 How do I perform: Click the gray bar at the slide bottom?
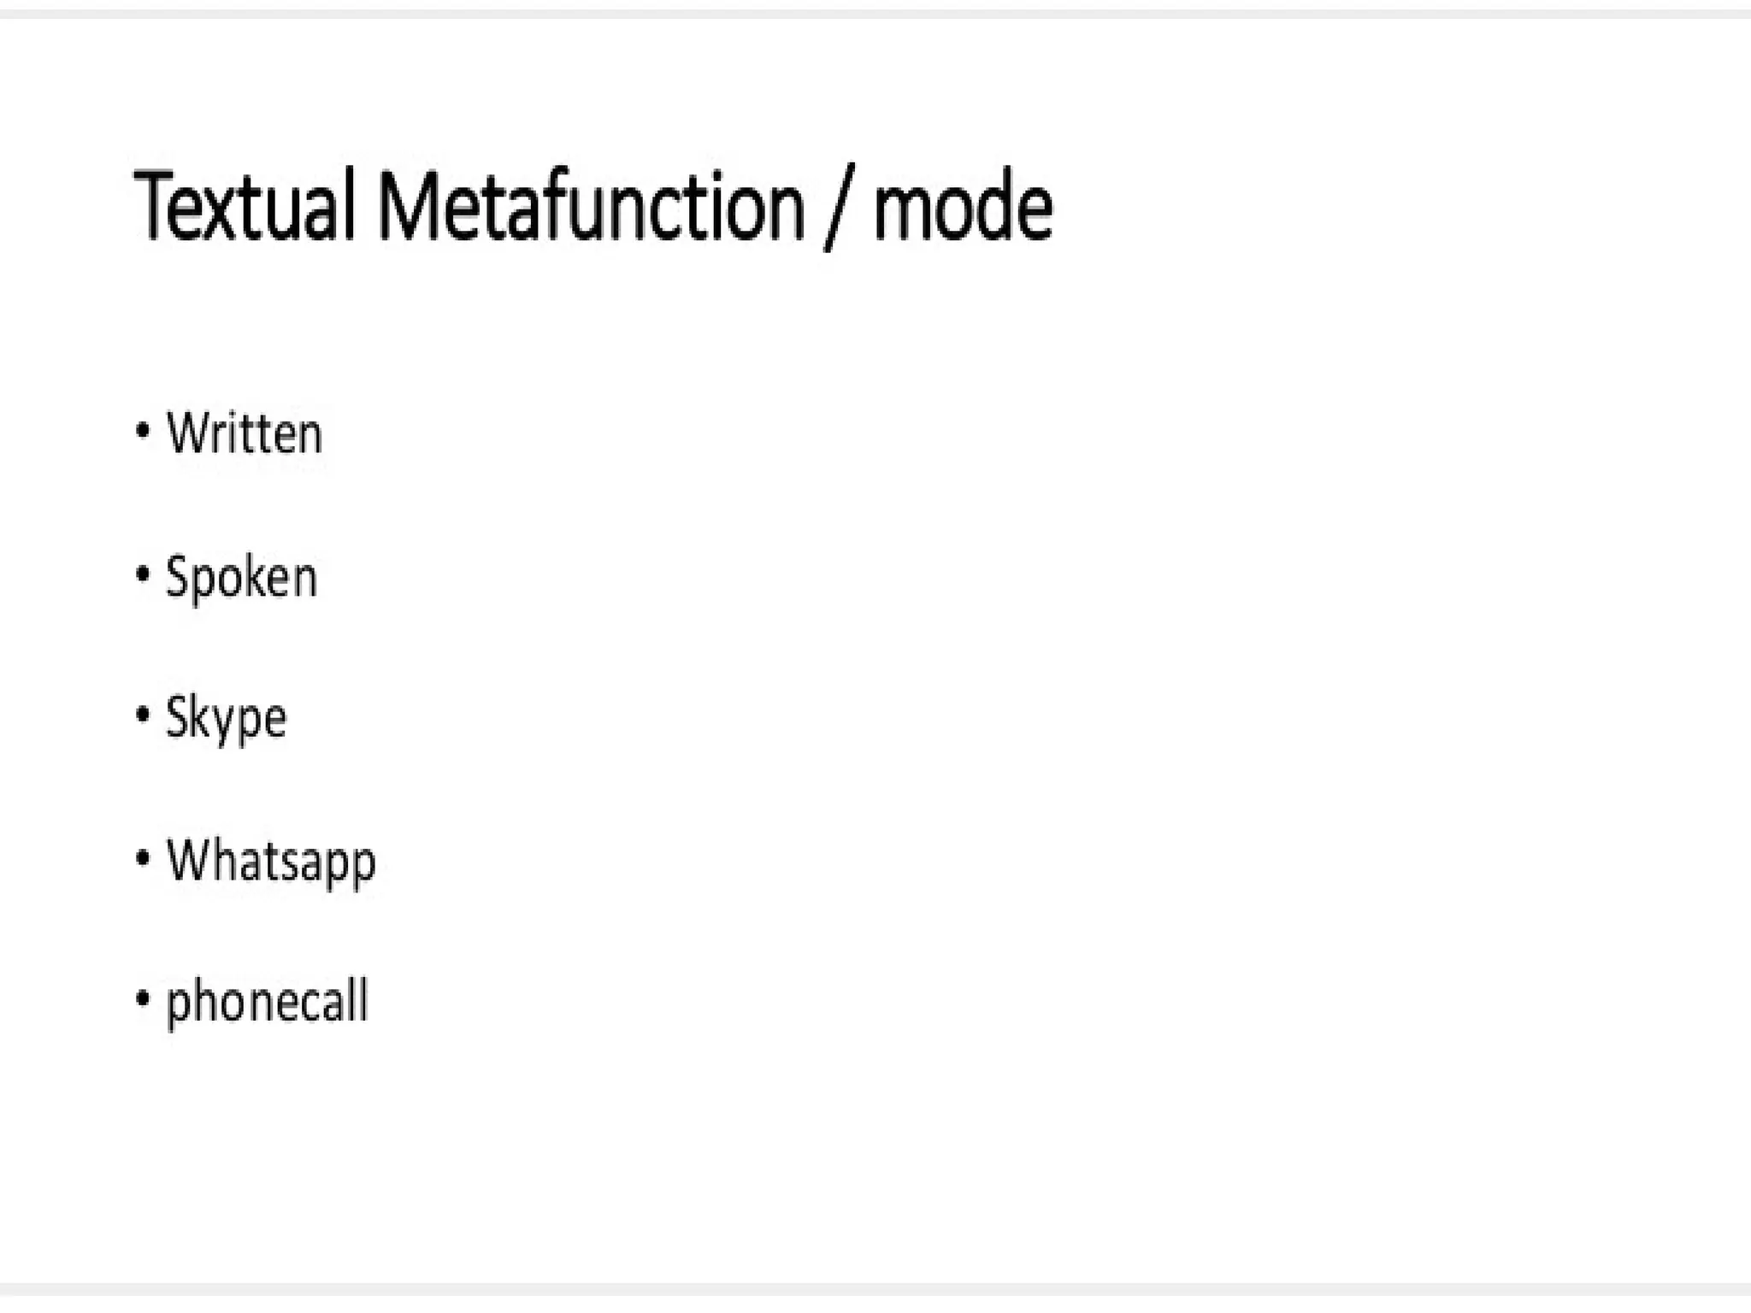point(875,1289)
